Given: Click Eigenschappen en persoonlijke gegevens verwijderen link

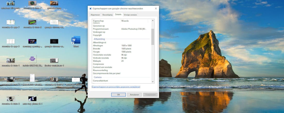Looking at the screenshot, I should 116,87.
